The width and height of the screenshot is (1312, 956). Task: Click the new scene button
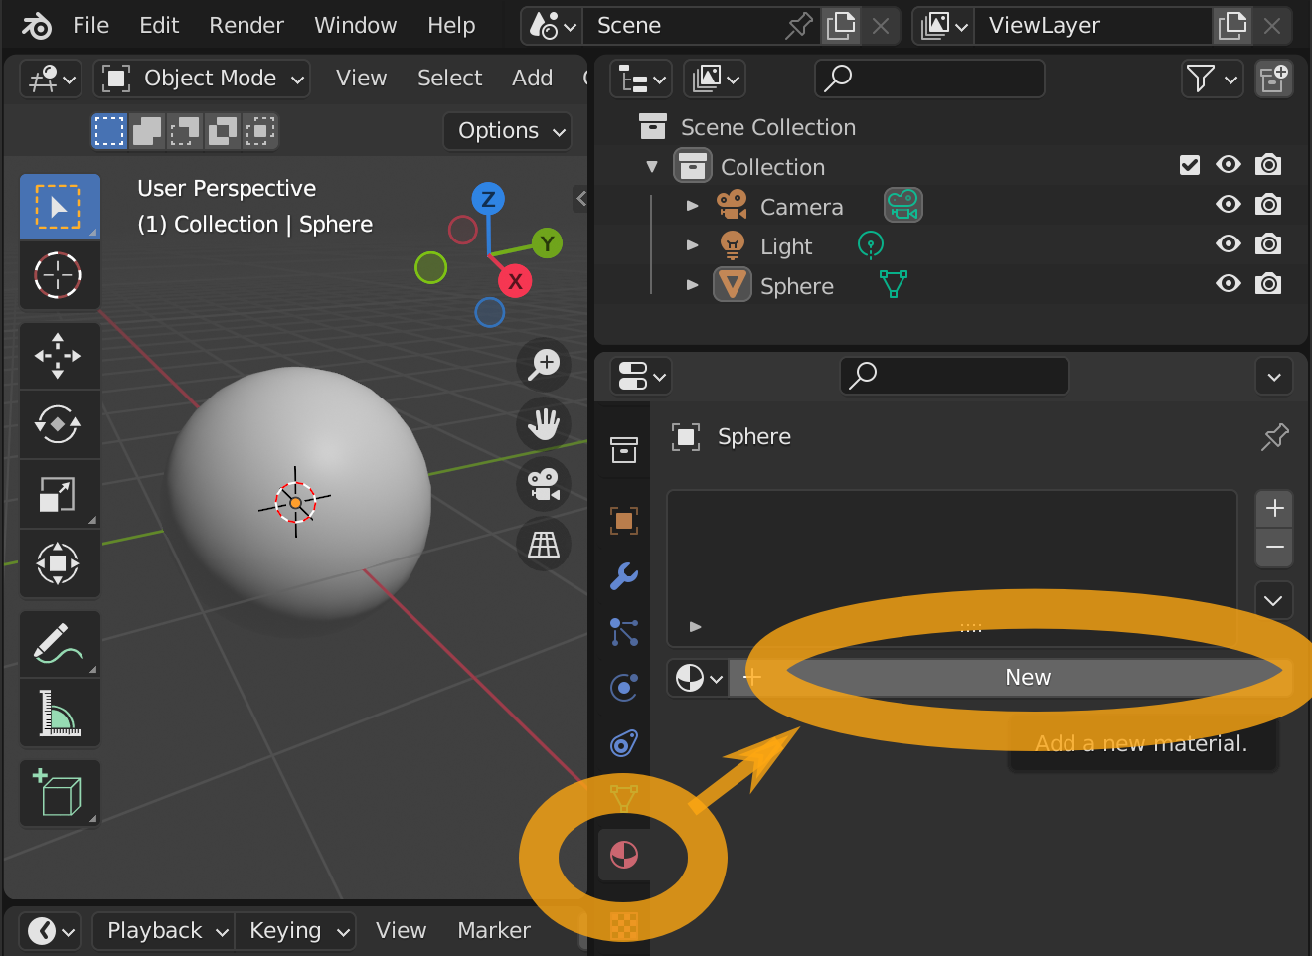point(841,26)
